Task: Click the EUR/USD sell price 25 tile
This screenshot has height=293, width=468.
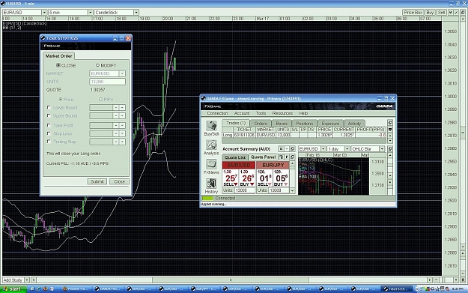Action: tap(231, 178)
